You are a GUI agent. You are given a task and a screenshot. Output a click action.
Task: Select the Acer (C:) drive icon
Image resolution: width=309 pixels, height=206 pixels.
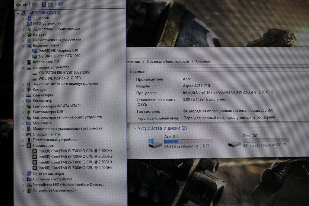pos(155,143)
